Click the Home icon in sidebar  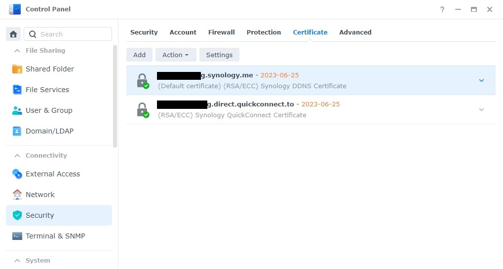13,34
